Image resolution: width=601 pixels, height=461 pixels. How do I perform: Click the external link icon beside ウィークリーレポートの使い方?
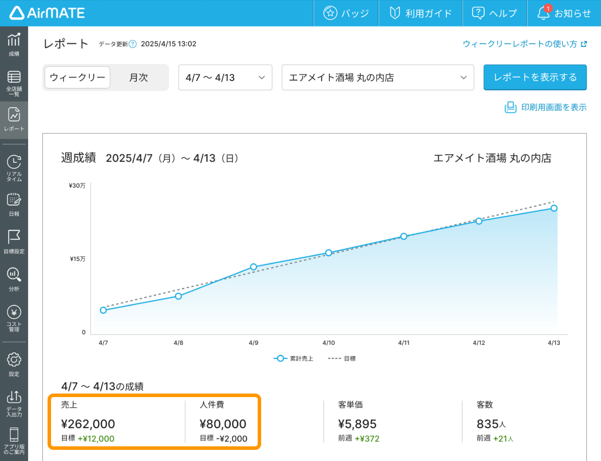coord(584,44)
